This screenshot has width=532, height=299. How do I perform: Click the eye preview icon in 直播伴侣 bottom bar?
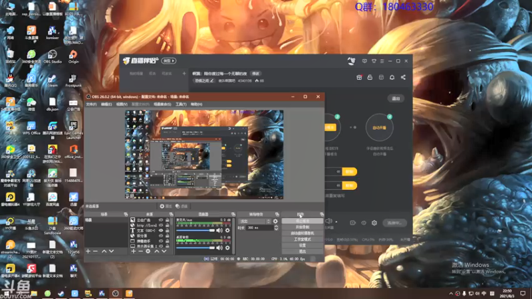364,223
